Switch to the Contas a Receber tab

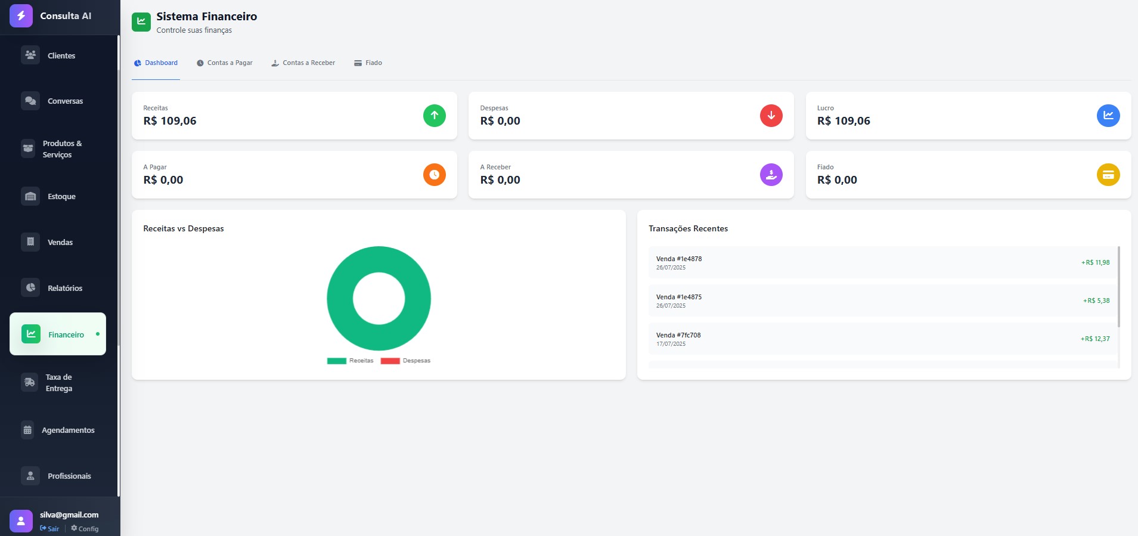click(303, 63)
